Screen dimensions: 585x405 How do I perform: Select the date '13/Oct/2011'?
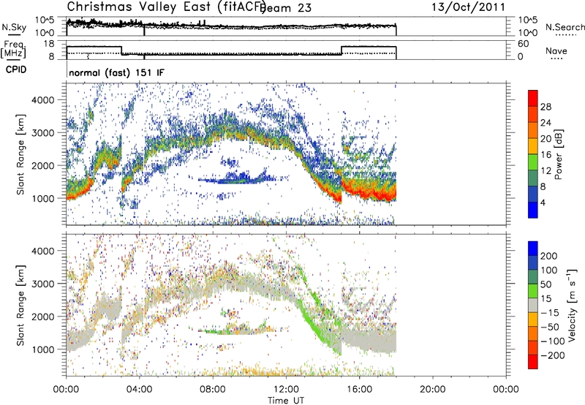pos(468,7)
